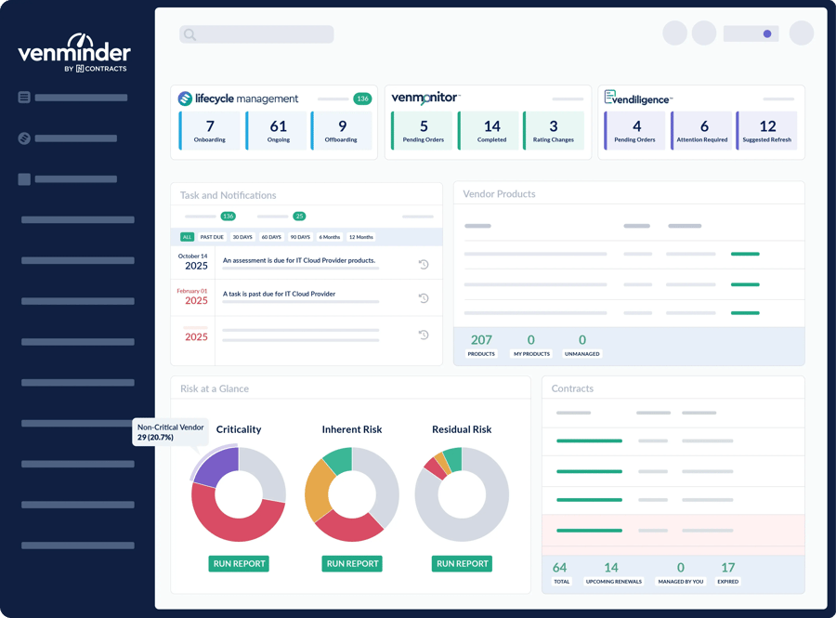
Task: Filter tasks by 30 DAYS
Action: click(x=242, y=237)
